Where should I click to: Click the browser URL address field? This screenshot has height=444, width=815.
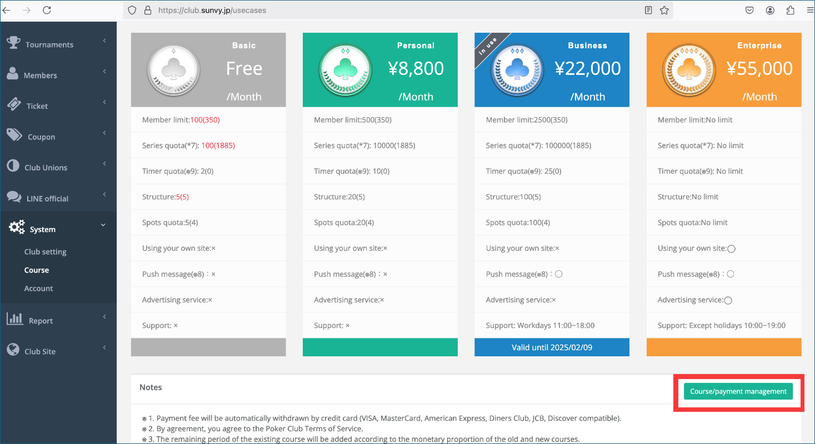coord(398,10)
